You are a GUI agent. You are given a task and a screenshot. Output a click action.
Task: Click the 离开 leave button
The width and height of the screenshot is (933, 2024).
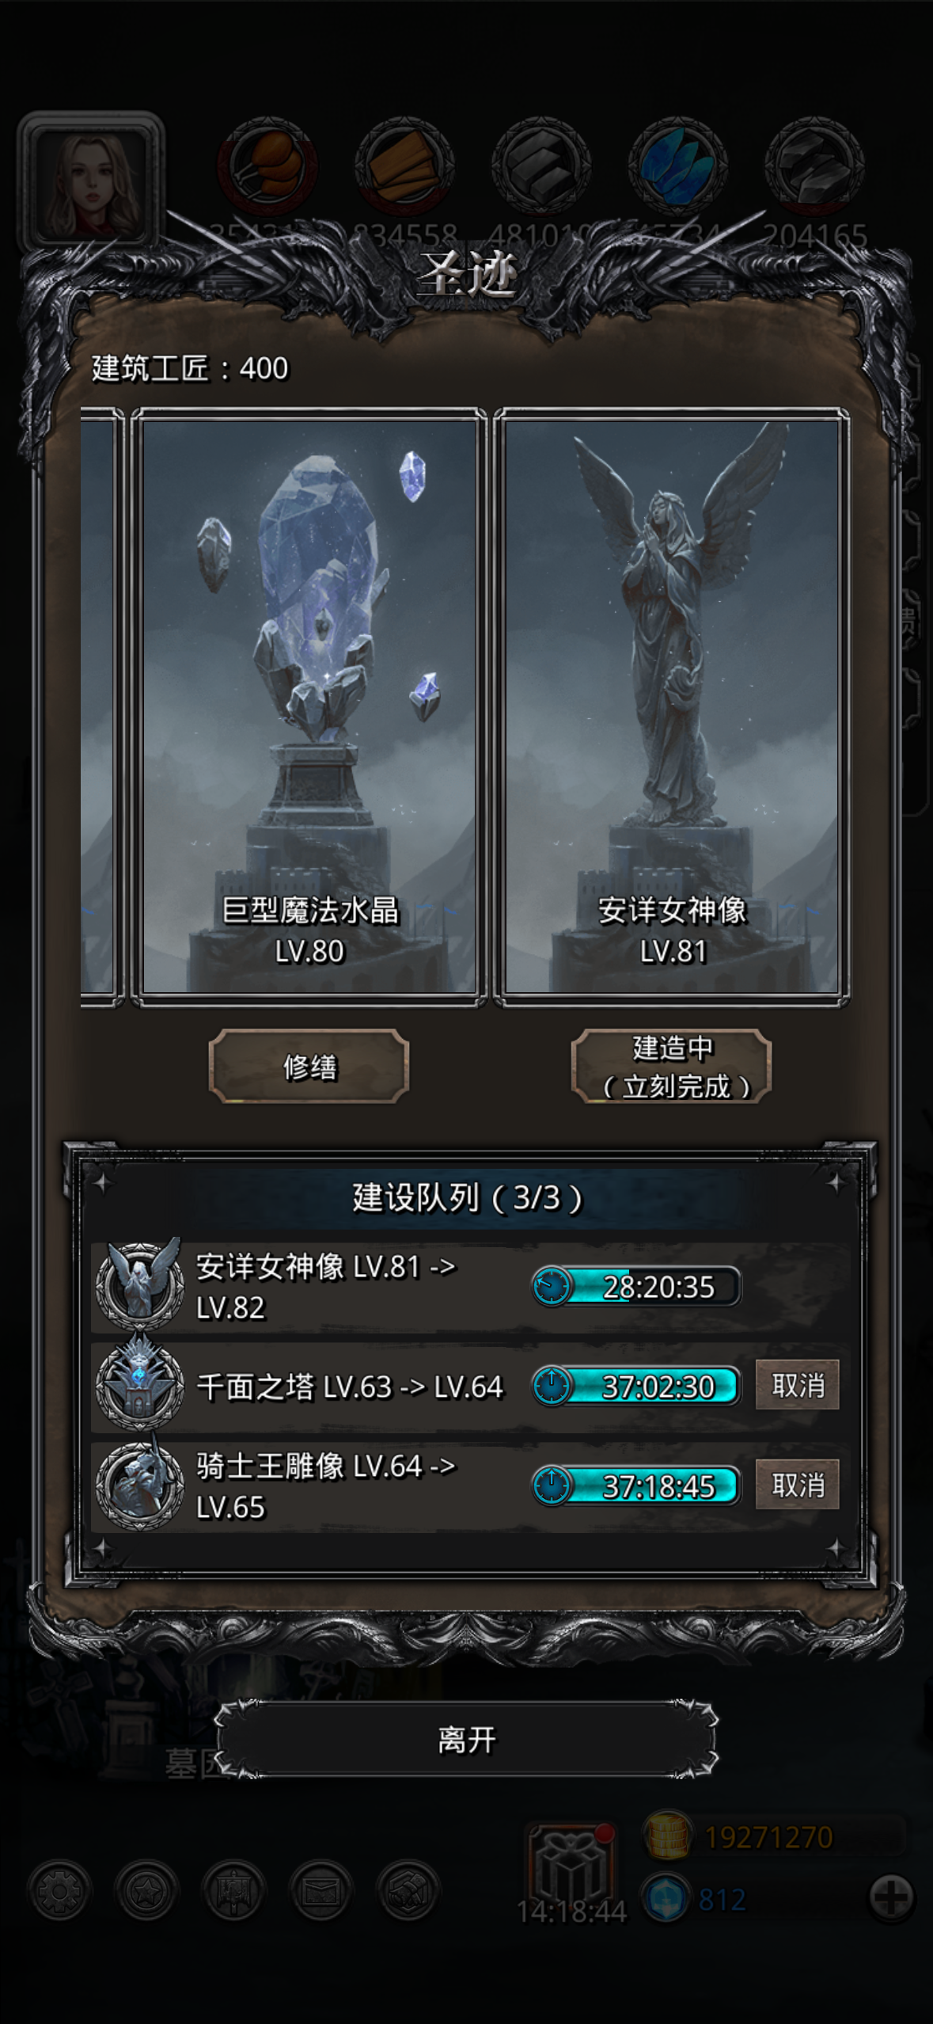click(x=467, y=1740)
